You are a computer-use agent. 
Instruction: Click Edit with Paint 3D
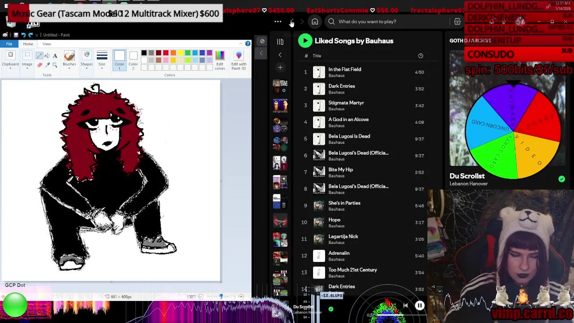(239, 60)
